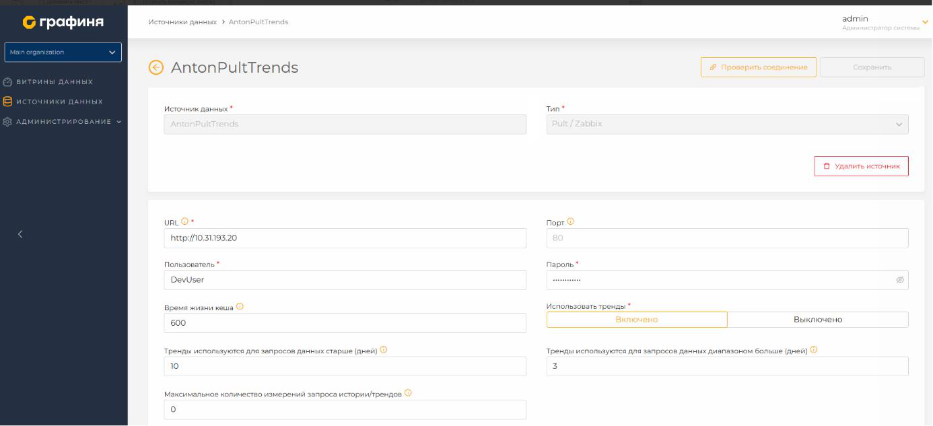Click the info icon next to Порт
The image size is (933, 426).
[x=570, y=221]
